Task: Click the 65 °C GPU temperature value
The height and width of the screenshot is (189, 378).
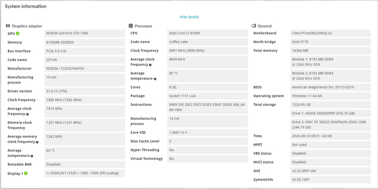Action: click(x=85, y=153)
